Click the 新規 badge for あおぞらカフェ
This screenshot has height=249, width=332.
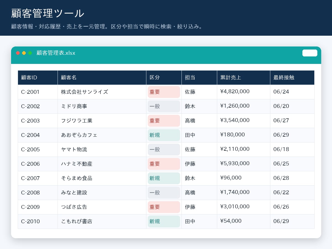(x=164, y=135)
